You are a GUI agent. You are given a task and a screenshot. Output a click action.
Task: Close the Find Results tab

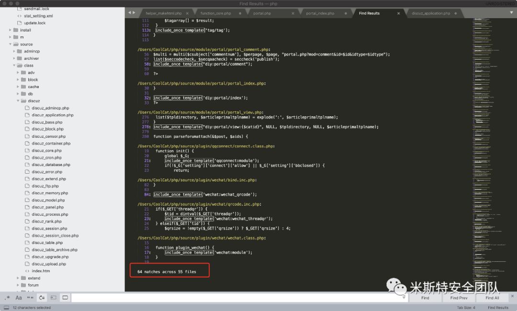tap(398, 13)
